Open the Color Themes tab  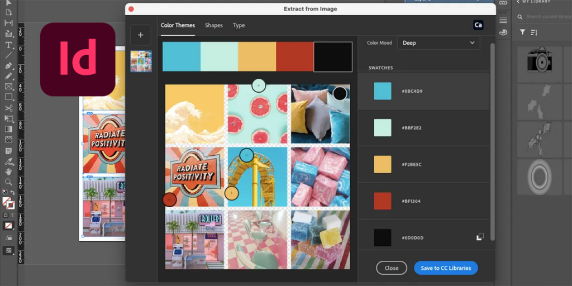pyautogui.click(x=178, y=25)
